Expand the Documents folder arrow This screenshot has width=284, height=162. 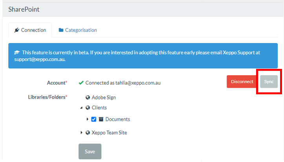click(x=88, y=119)
